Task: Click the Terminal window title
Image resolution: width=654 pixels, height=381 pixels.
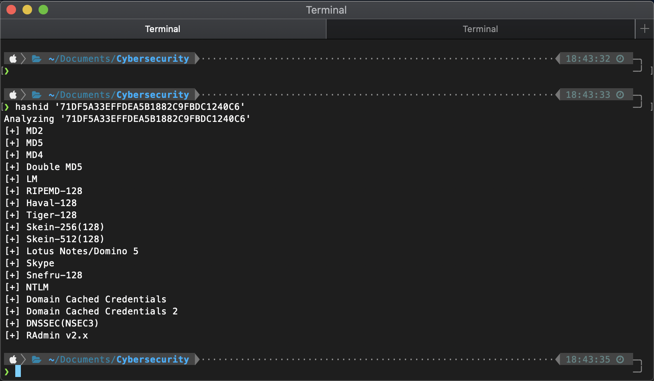Action: [326, 10]
